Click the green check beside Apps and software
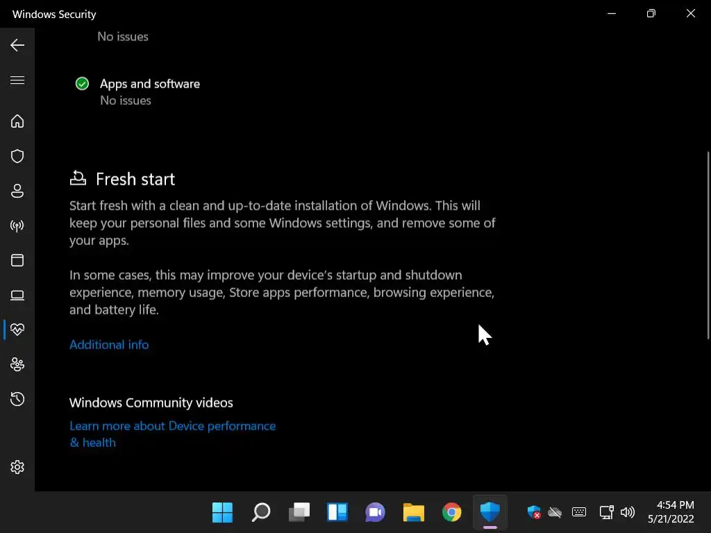This screenshot has height=533, width=711. coord(82,84)
